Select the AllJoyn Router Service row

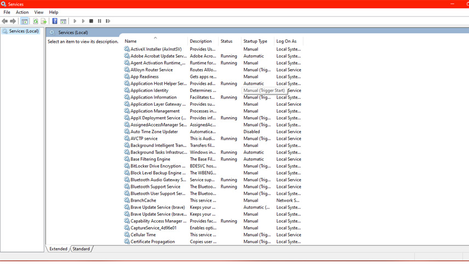pyautogui.click(x=213, y=70)
